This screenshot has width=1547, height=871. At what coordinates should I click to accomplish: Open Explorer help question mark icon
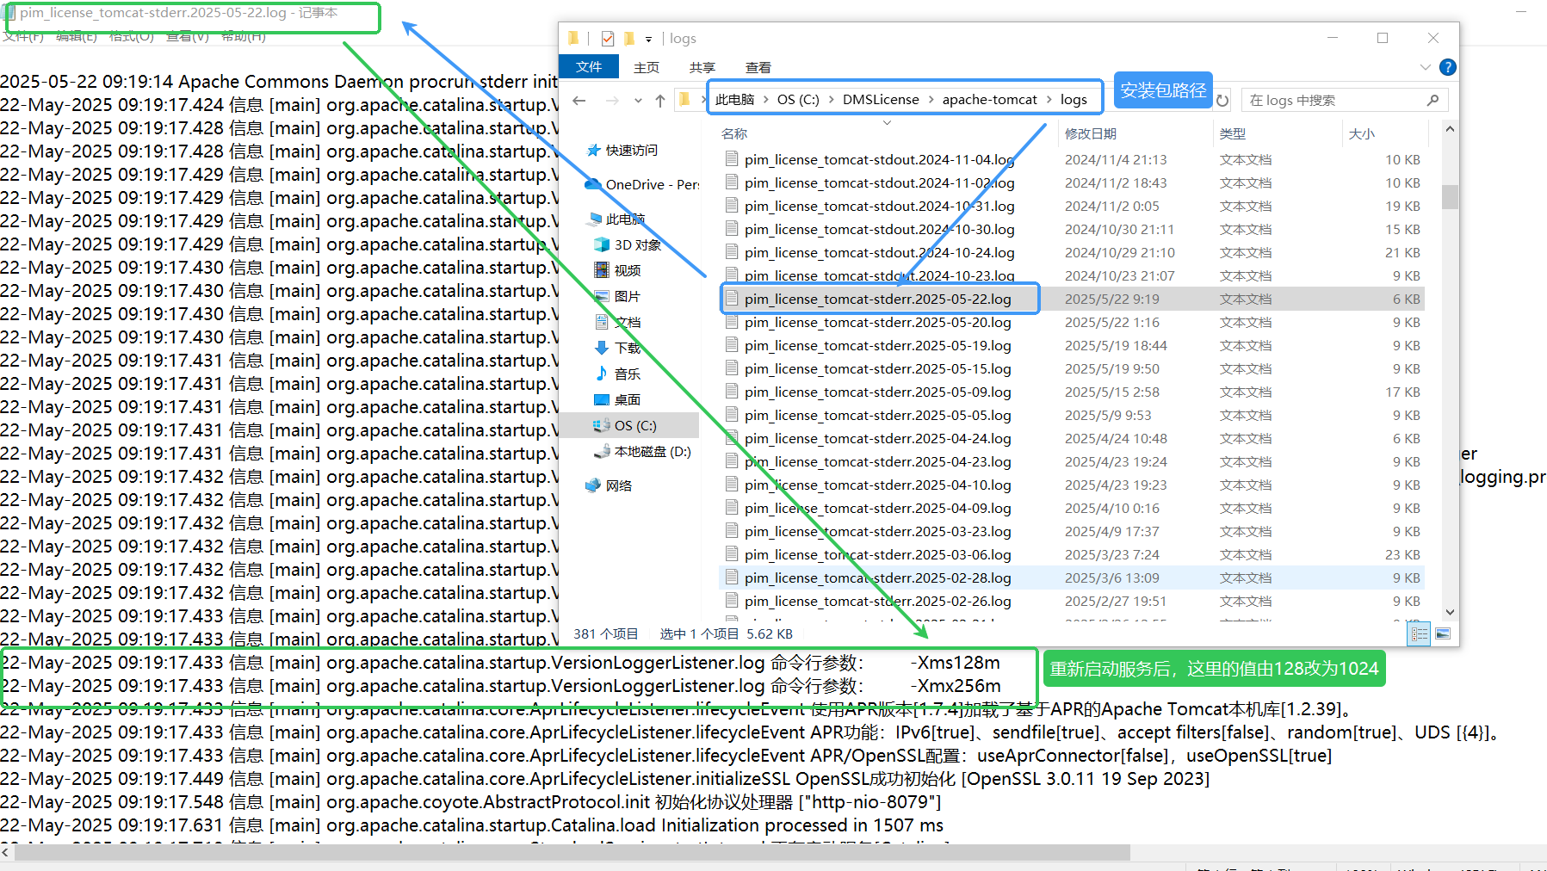[1448, 67]
